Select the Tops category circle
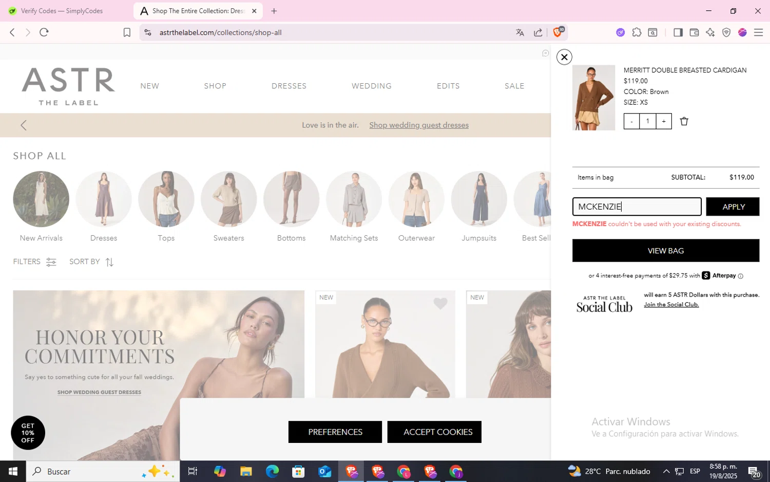Image resolution: width=770 pixels, height=482 pixels. [166, 199]
